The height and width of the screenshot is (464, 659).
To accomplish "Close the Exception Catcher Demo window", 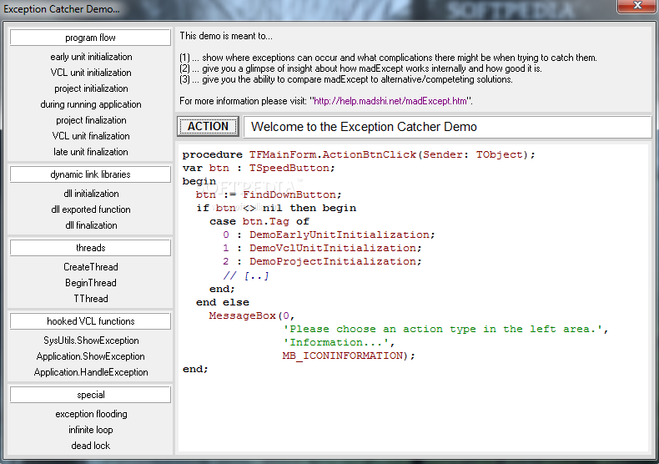I will click(637, 6).
